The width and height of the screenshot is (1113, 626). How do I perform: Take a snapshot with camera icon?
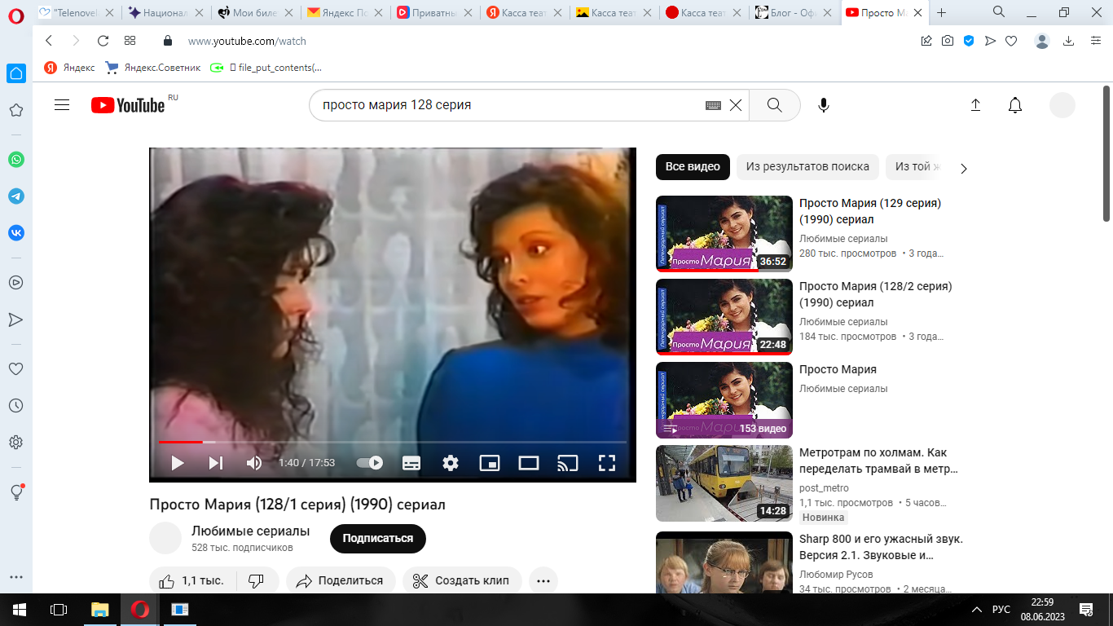pos(948,41)
